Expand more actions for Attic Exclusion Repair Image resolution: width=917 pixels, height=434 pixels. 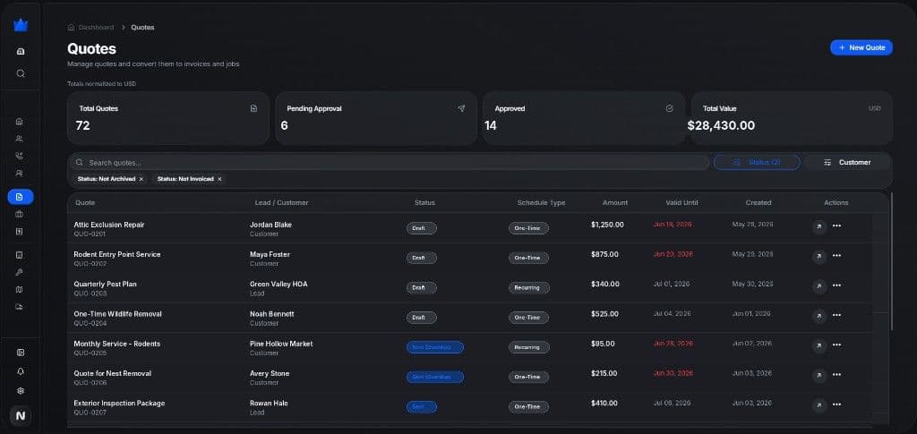pos(837,226)
